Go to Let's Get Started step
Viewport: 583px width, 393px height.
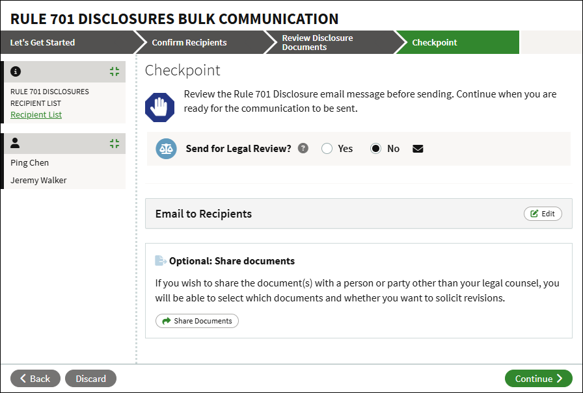43,43
